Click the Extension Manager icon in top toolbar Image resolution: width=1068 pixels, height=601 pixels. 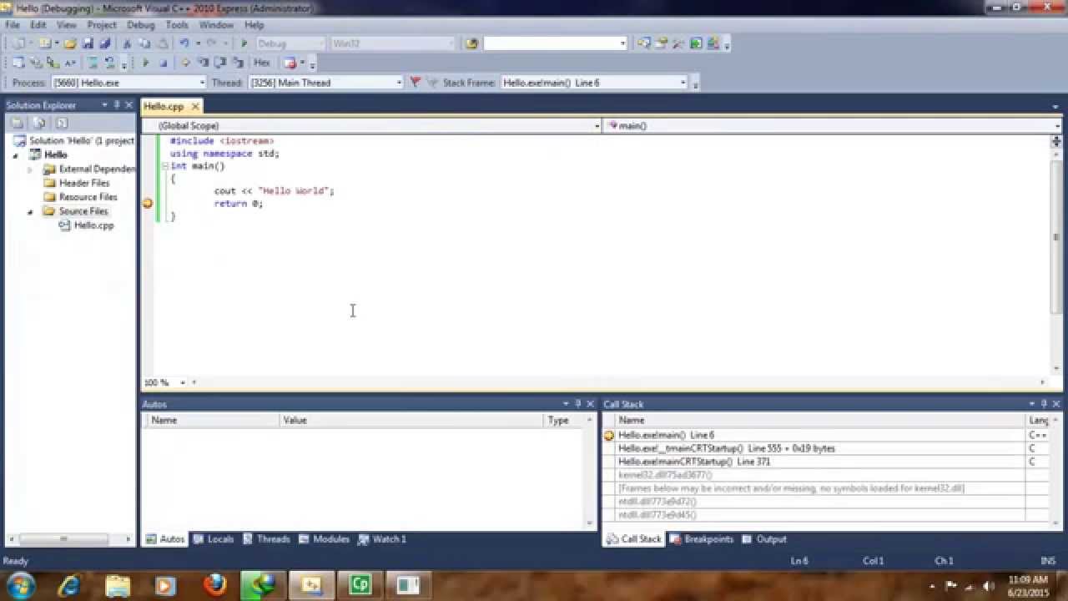pyautogui.click(x=713, y=43)
